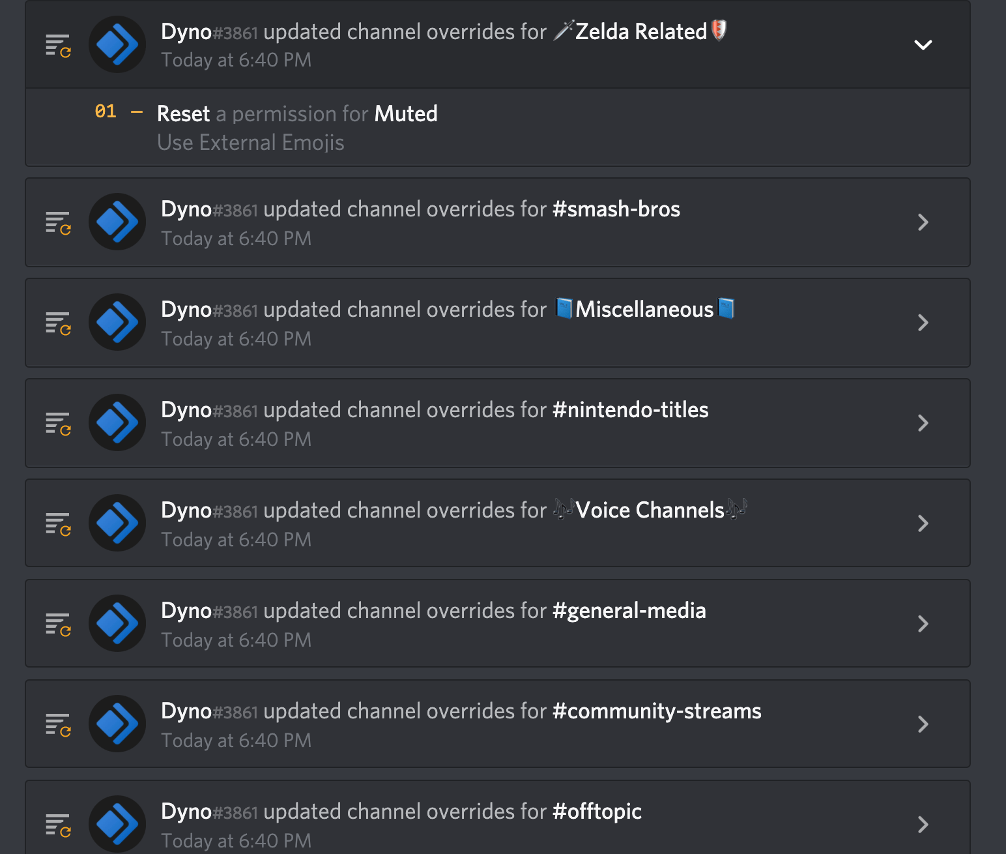This screenshot has width=1006, height=854.
Task: Expand the #offtopic override entry
Action: (923, 825)
